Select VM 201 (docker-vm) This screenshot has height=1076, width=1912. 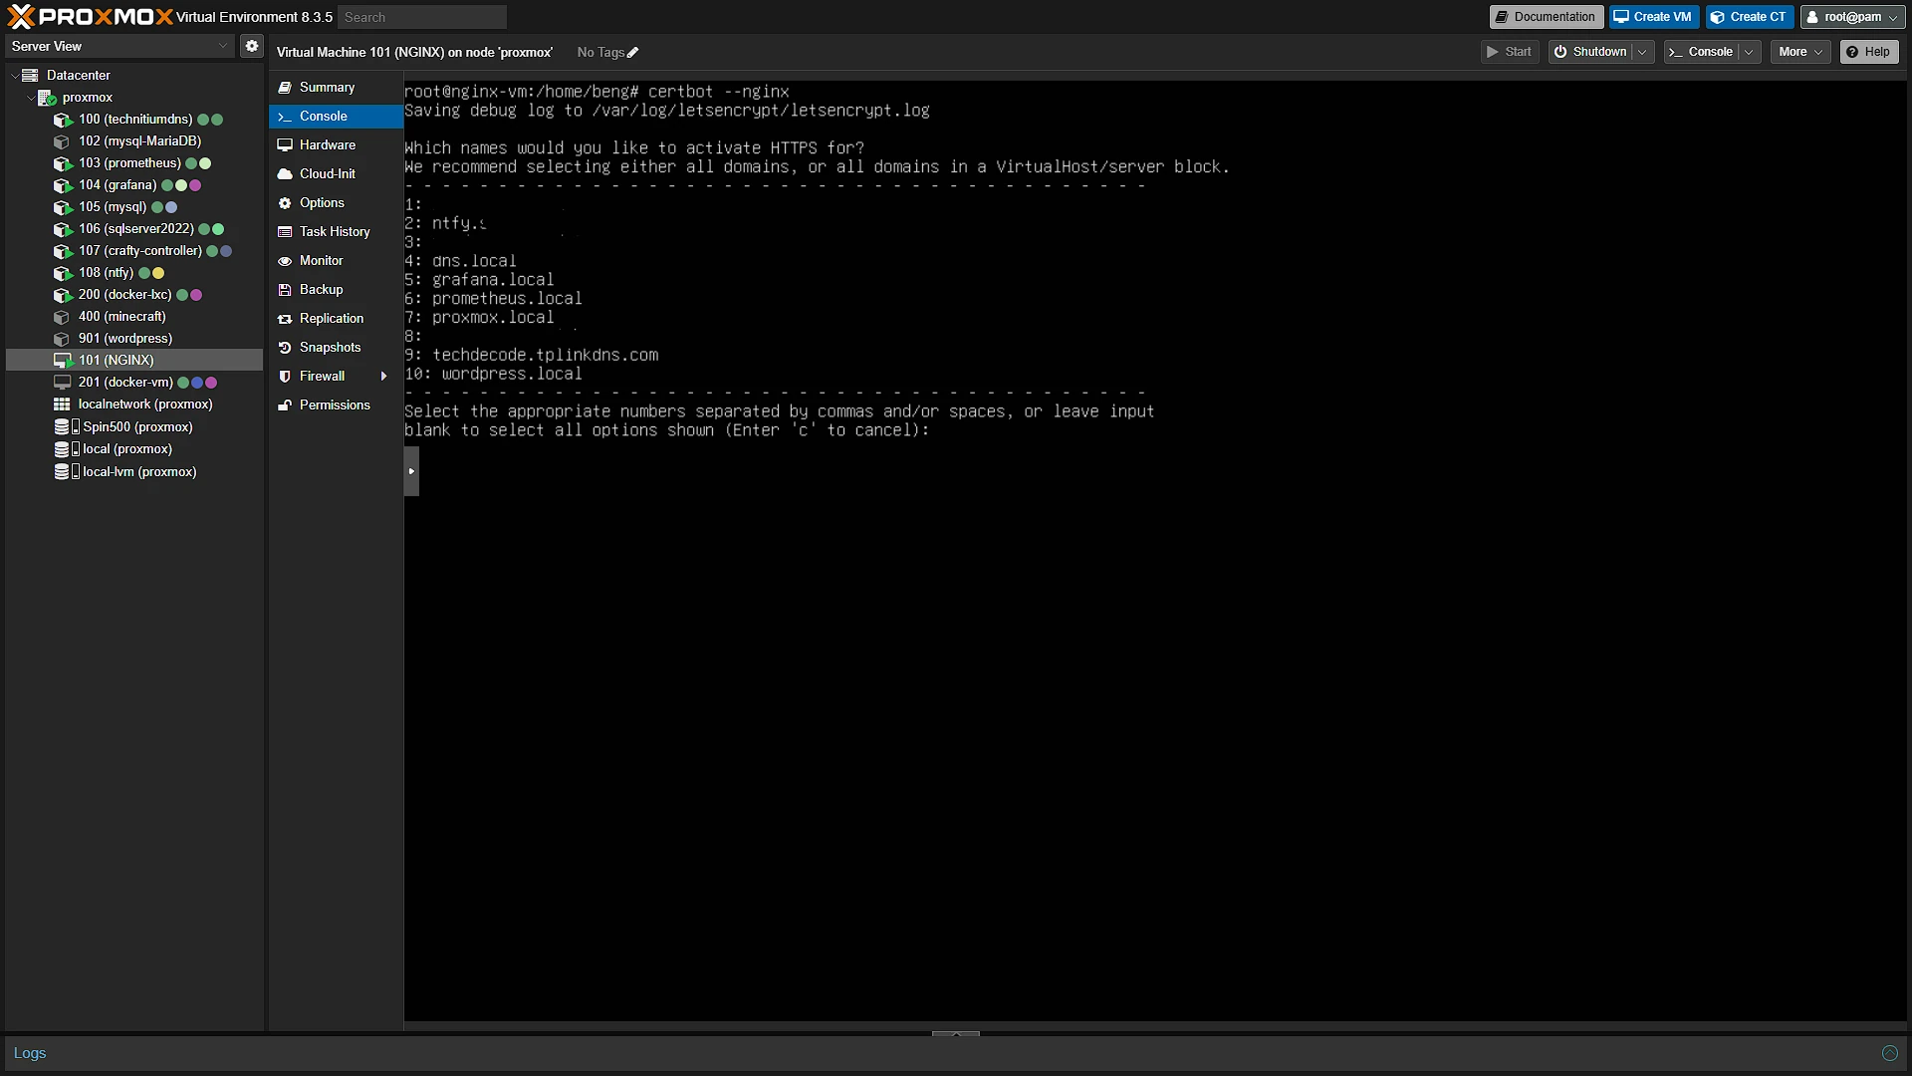(125, 383)
